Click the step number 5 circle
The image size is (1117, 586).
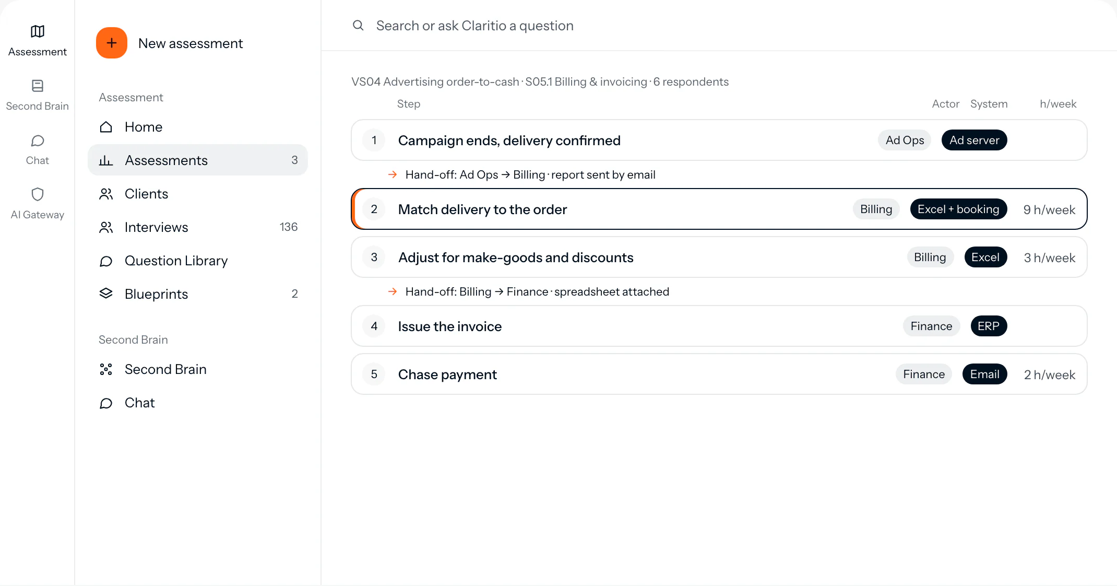pyautogui.click(x=374, y=374)
